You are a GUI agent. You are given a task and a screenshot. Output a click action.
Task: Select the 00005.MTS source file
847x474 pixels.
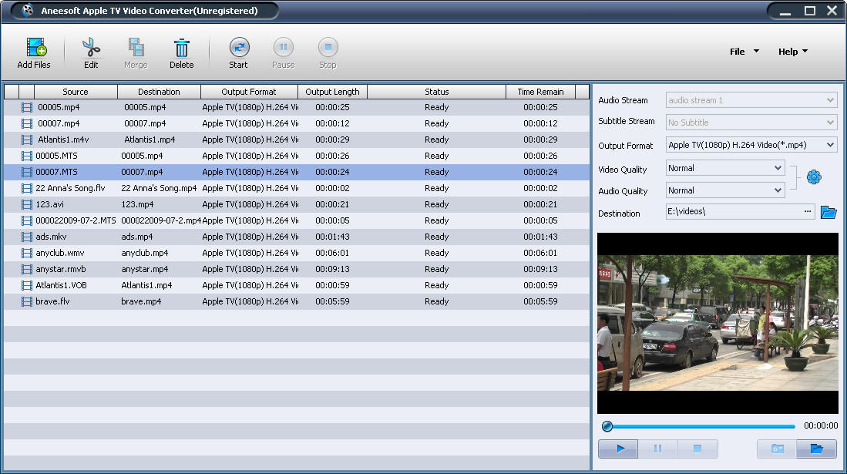56,156
